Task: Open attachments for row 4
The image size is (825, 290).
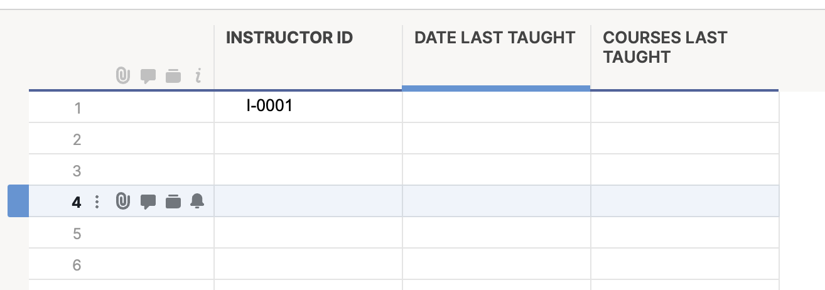Action: pos(122,201)
